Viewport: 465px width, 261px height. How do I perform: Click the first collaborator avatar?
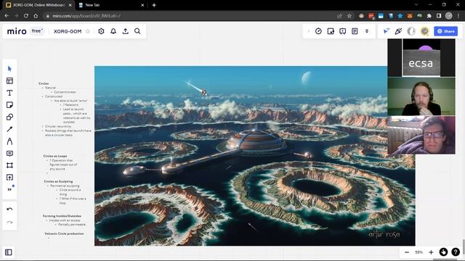coord(411,31)
